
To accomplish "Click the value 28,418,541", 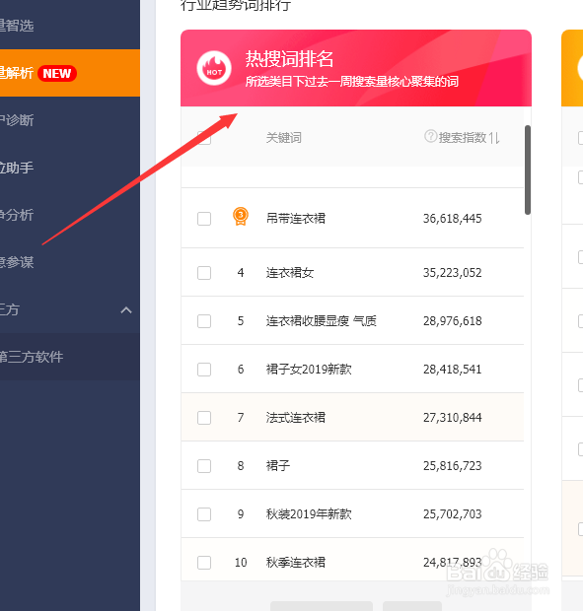I will (453, 370).
